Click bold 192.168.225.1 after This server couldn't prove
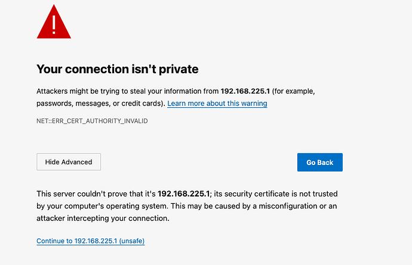The width and height of the screenshot is (412, 265). (184, 194)
